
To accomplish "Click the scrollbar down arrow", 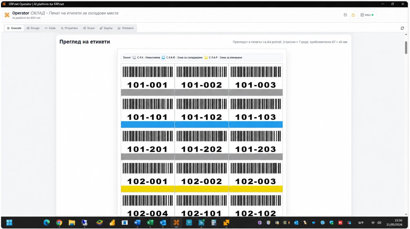I will (x=406, y=215).
